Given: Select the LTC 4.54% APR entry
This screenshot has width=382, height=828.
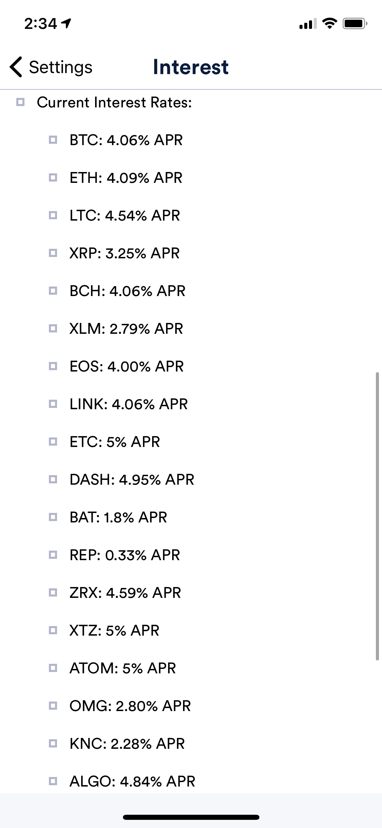Looking at the screenshot, I should 125,215.
